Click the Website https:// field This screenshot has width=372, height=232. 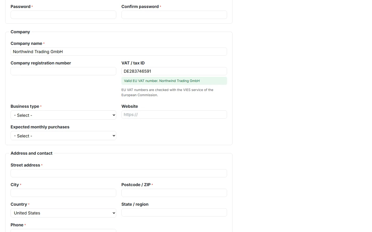(174, 114)
